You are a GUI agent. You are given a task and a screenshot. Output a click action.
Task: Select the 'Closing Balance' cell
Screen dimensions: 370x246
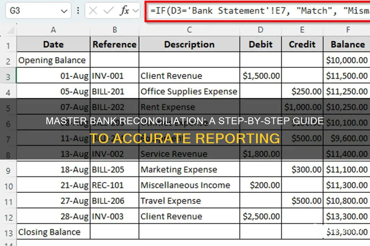coord(53,232)
